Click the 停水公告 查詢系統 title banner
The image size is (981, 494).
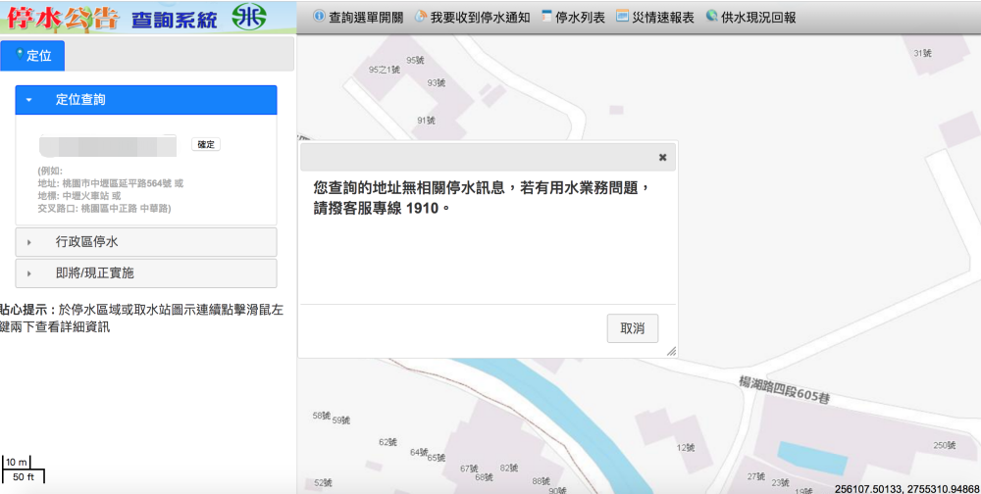pyautogui.click(x=113, y=16)
